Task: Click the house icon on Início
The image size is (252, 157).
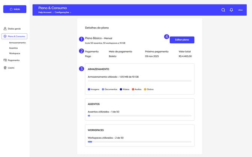Action: click(11, 9)
